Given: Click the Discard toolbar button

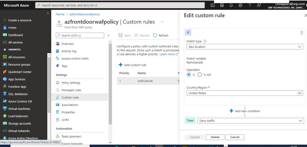Looking at the screenshot, I should click(142, 36).
